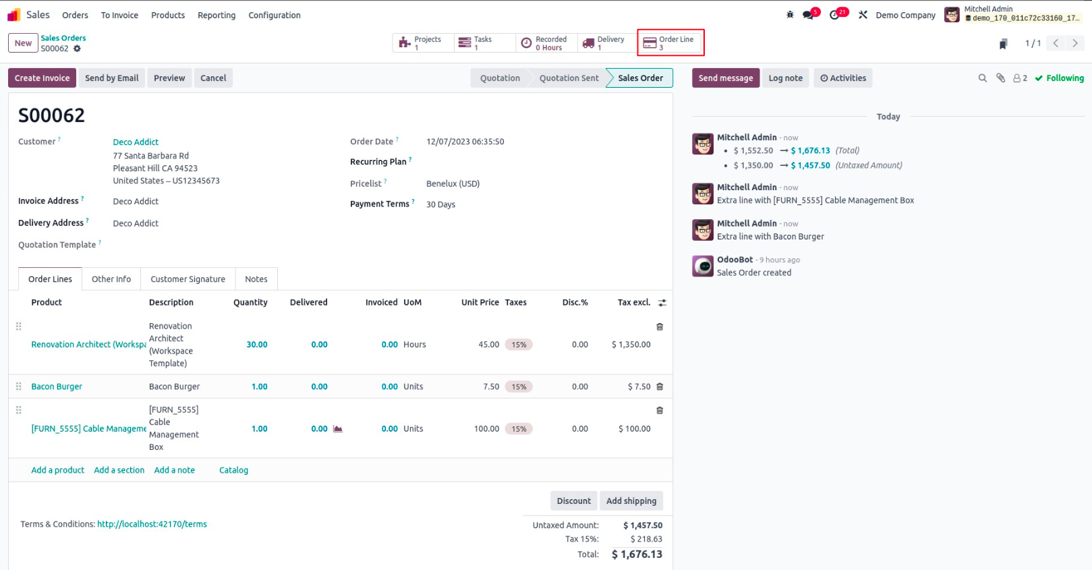Click drag handle of Bacon Burger line
Image resolution: width=1092 pixels, height=570 pixels.
tap(19, 387)
